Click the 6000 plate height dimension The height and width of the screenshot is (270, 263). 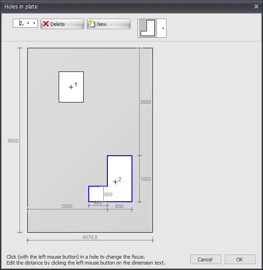[13, 141]
